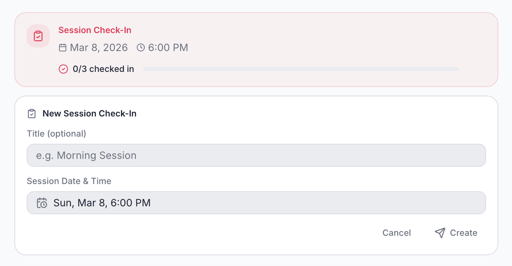512x266 pixels.
Task: Select the New Session Check-In header
Action: (89, 113)
